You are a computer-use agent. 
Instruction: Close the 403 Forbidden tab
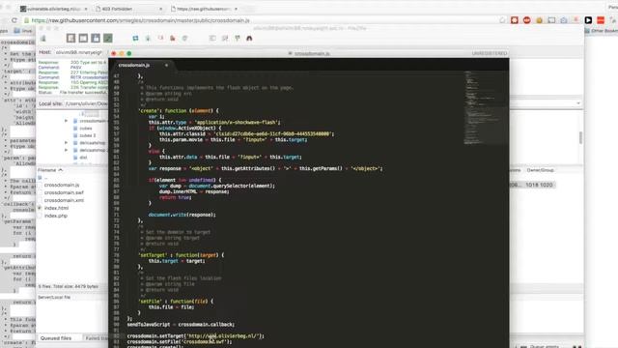coord(161,9)
